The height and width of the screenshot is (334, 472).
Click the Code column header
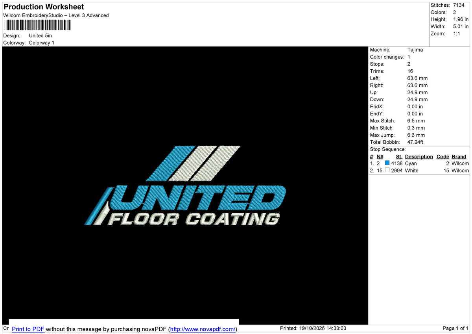coord(442,156)
